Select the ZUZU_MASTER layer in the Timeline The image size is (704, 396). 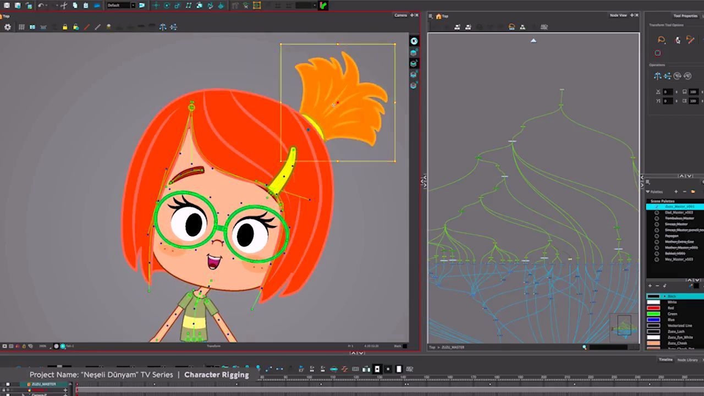point(43,384)
